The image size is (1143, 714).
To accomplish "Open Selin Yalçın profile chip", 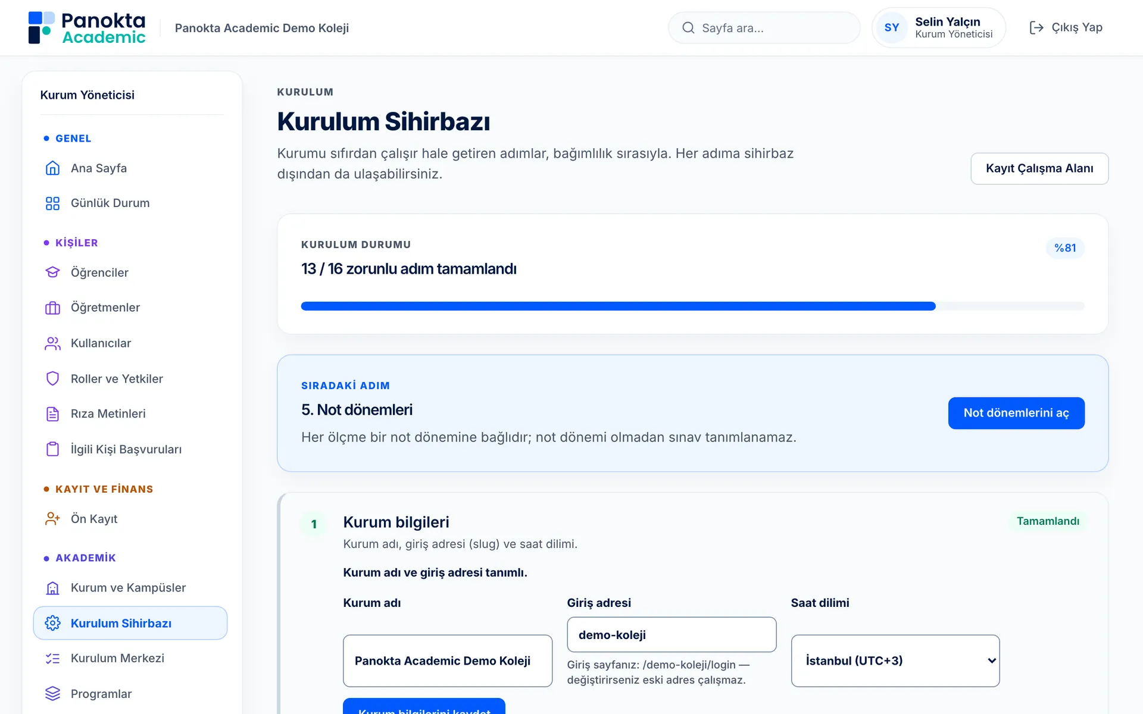I will point(939,28).
